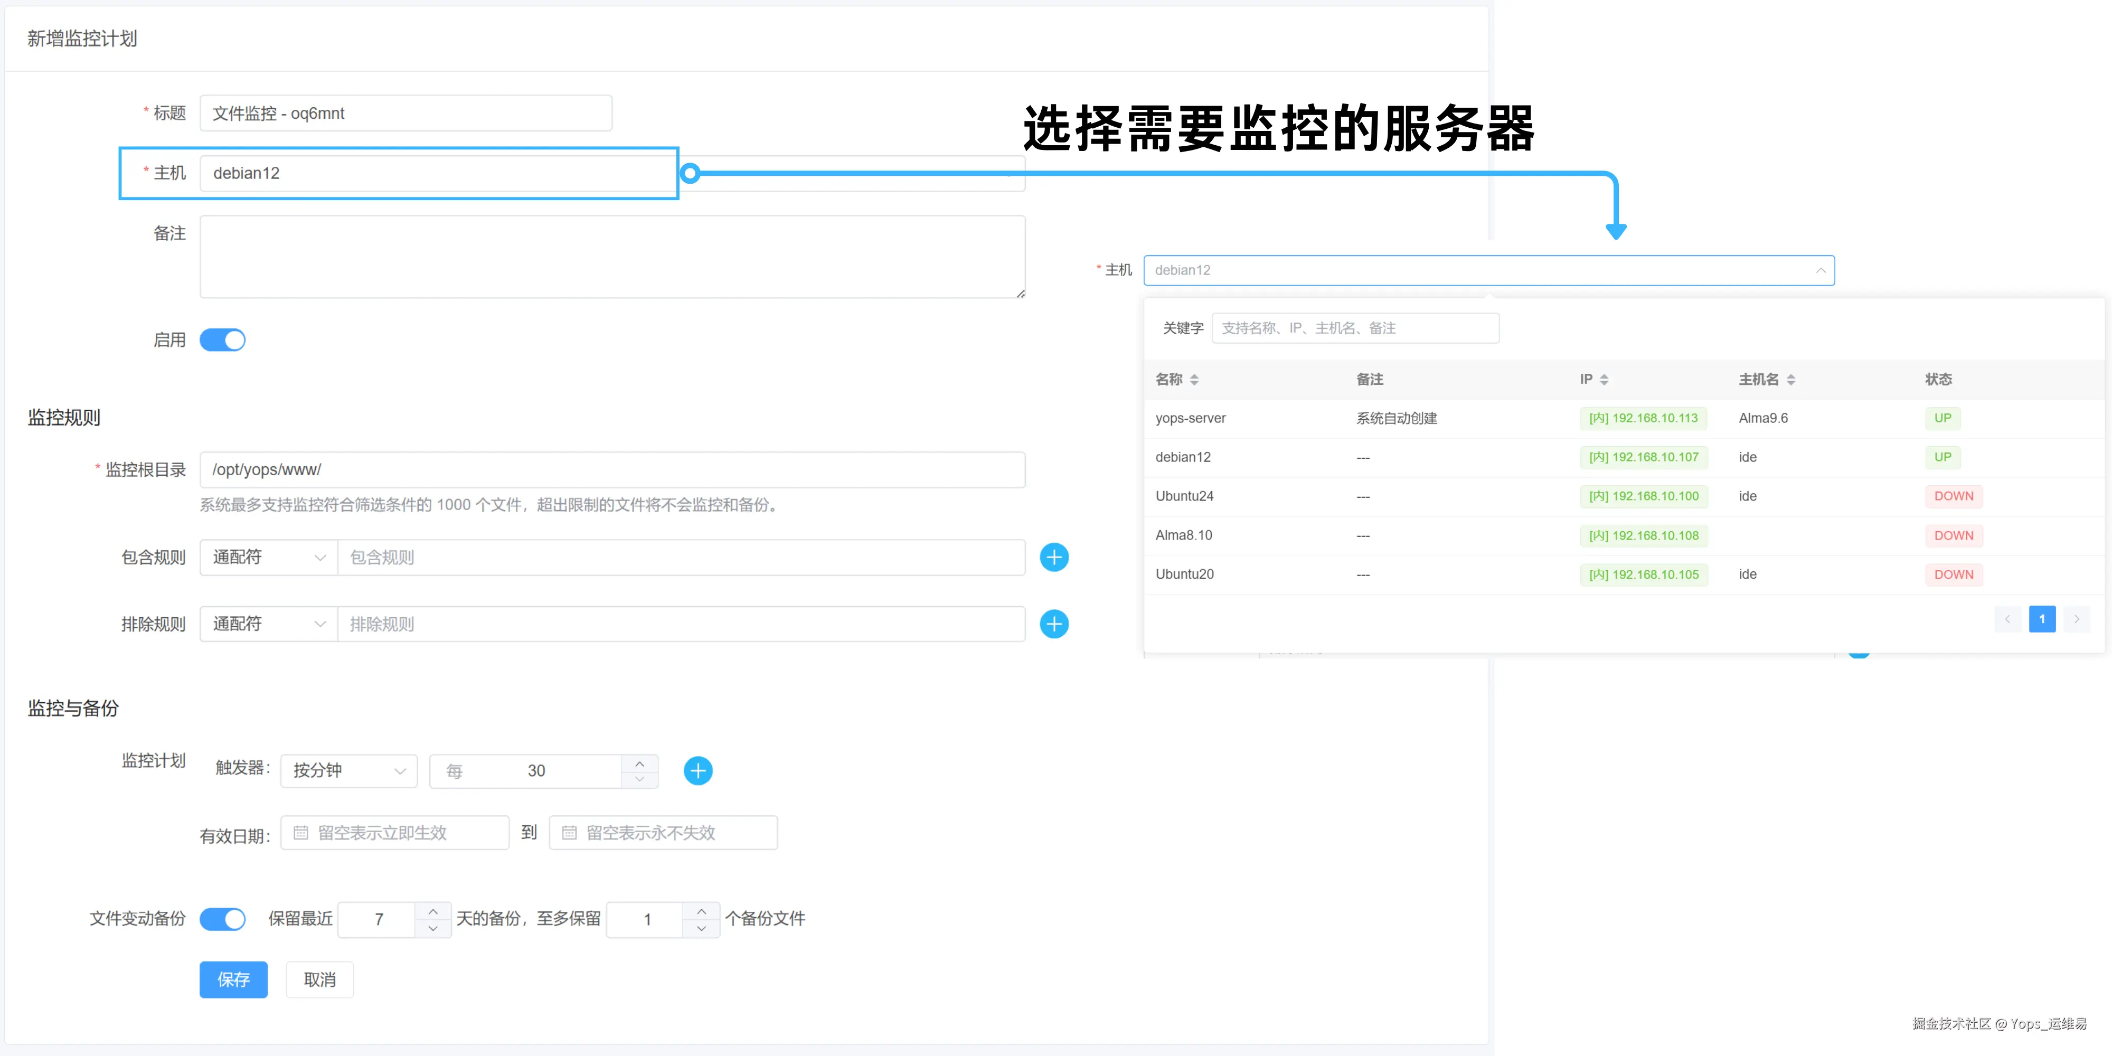Disable the 启用 switch

click(222, 340)
